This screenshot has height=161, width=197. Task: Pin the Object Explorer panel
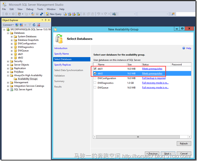[46, 20]
